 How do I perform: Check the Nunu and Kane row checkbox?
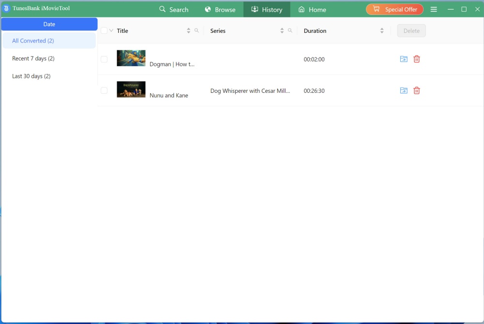(104, 90)
